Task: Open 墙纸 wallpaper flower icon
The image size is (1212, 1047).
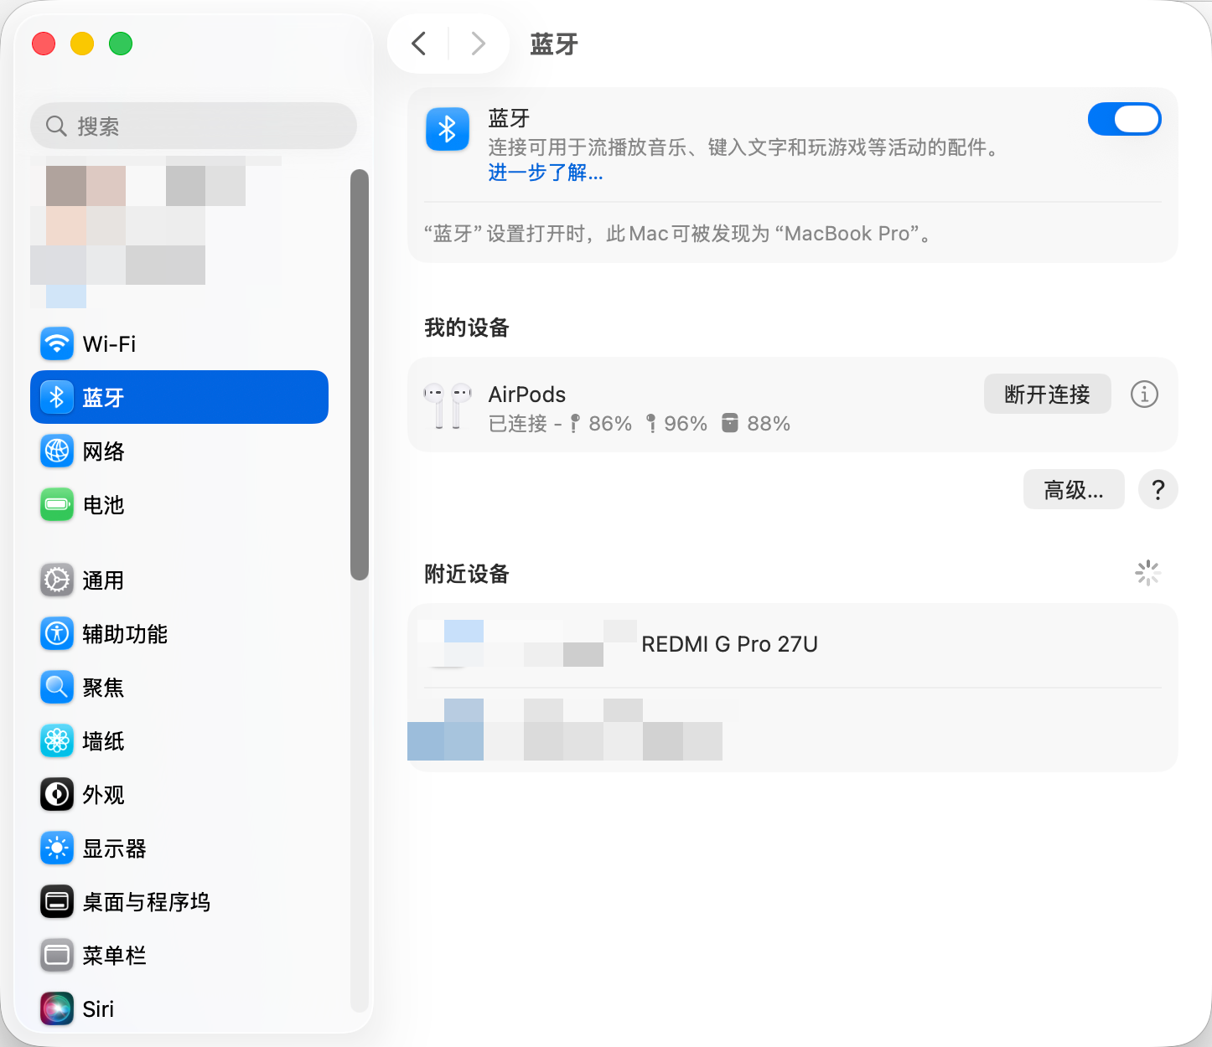Action: click(57, 740)
